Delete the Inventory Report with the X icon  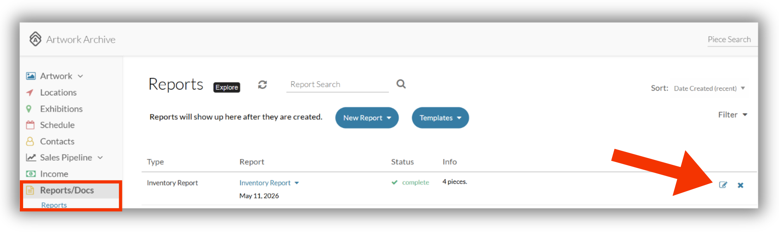741,185
